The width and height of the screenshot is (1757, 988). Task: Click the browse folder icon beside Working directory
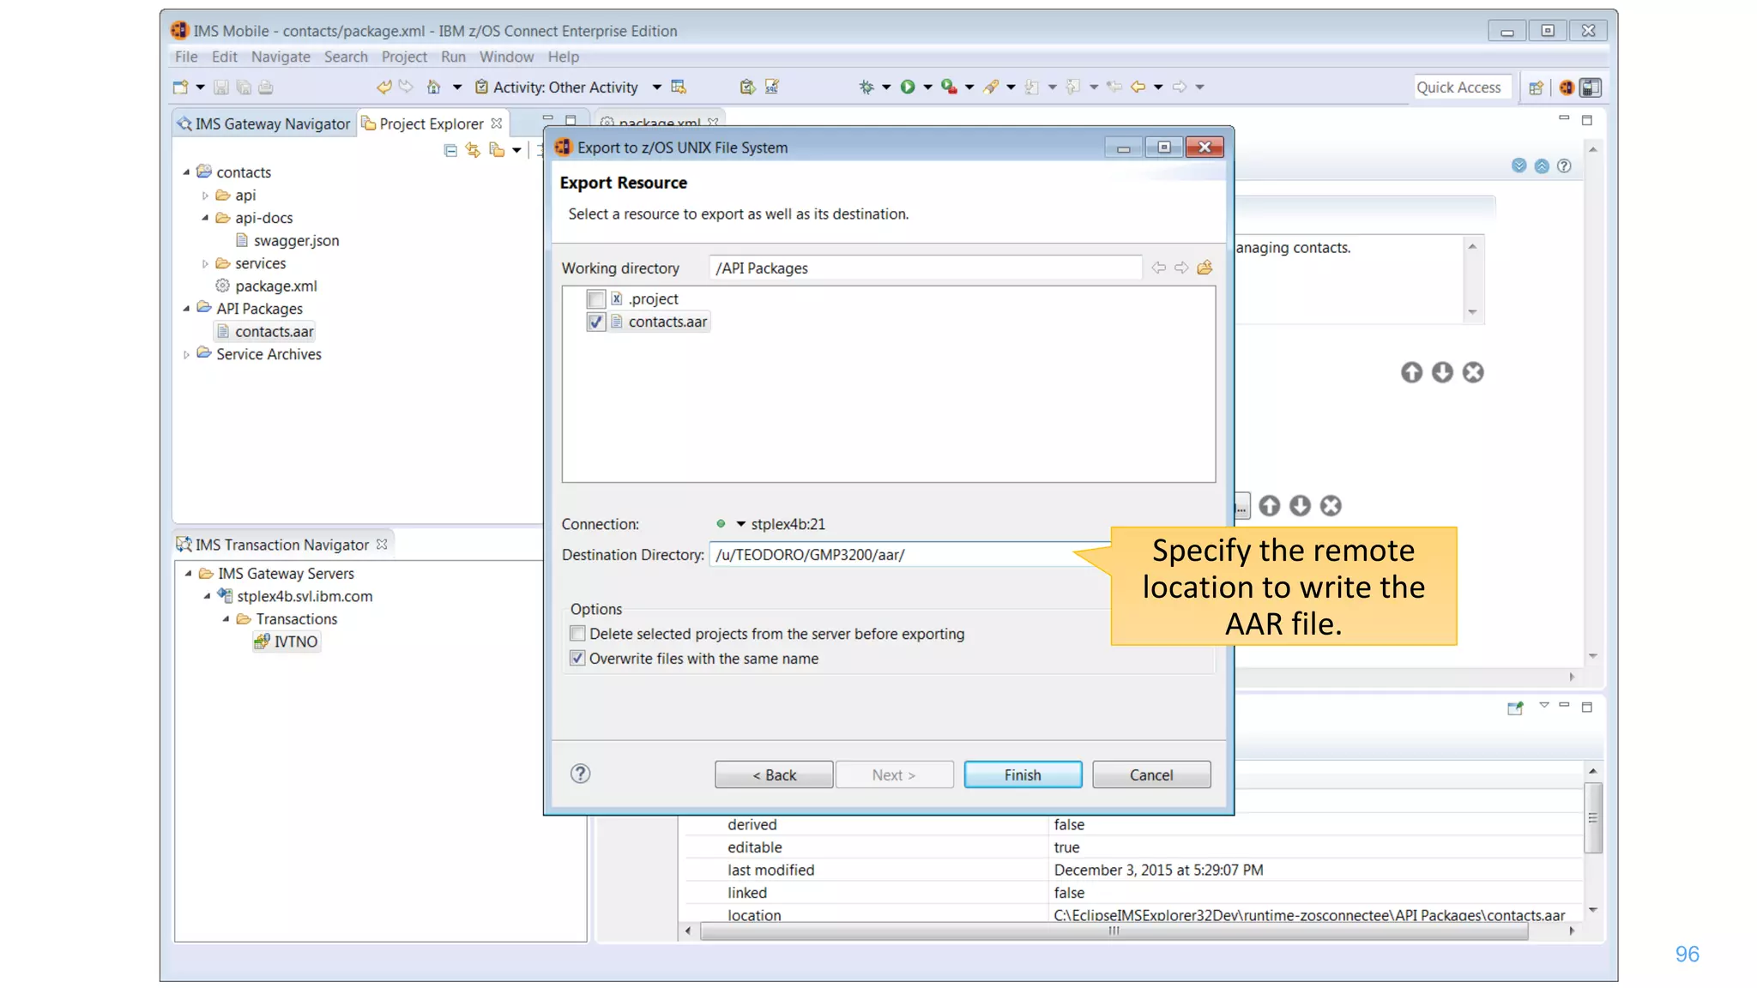point(1205,268)
